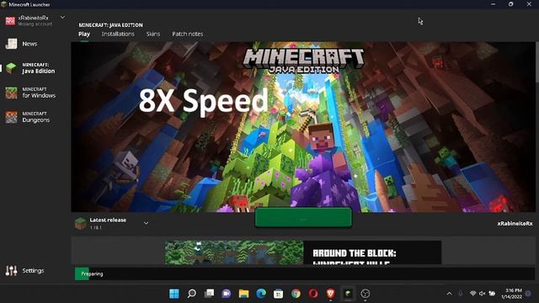Open taskbar Search
Screen dimensions: 539x303
(191, 294)
